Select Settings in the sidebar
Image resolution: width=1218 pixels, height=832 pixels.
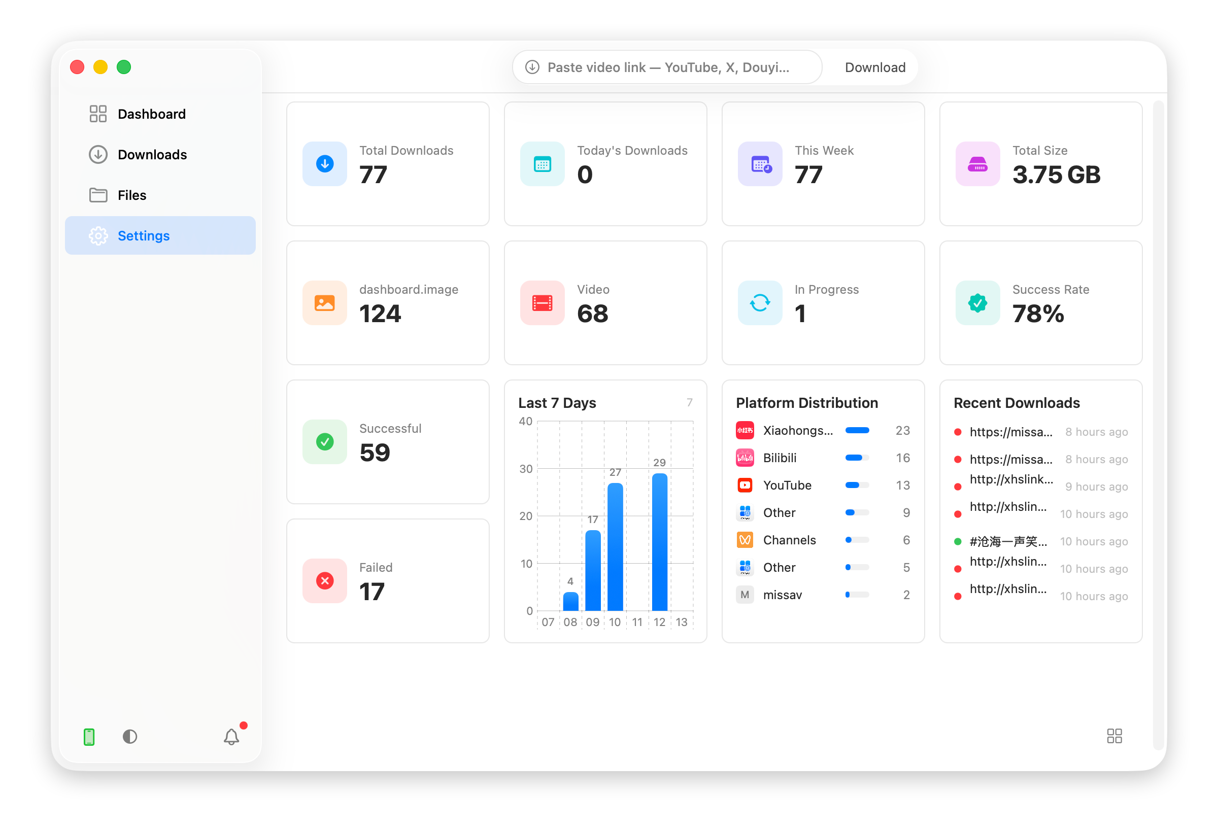(x=160, y=236)
